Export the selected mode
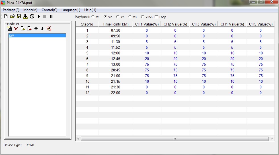The height and width of the screenshot is (155, 279). tap(30, 29)
